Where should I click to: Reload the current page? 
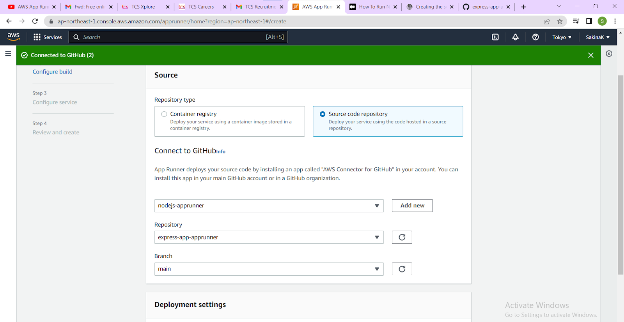35,21
